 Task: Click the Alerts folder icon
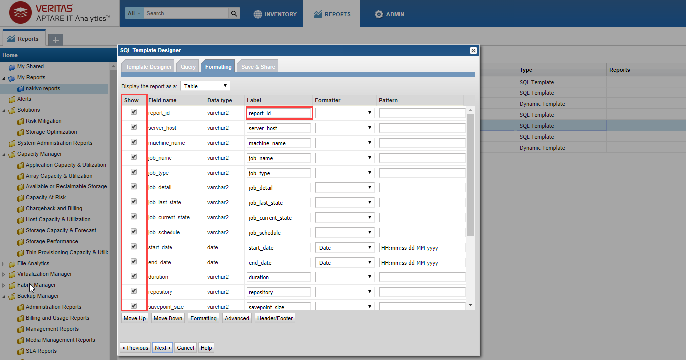tap(12, 99)
